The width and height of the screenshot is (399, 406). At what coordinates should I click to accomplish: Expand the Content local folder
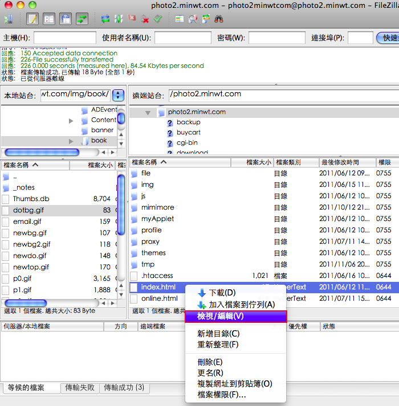point(71,121)
